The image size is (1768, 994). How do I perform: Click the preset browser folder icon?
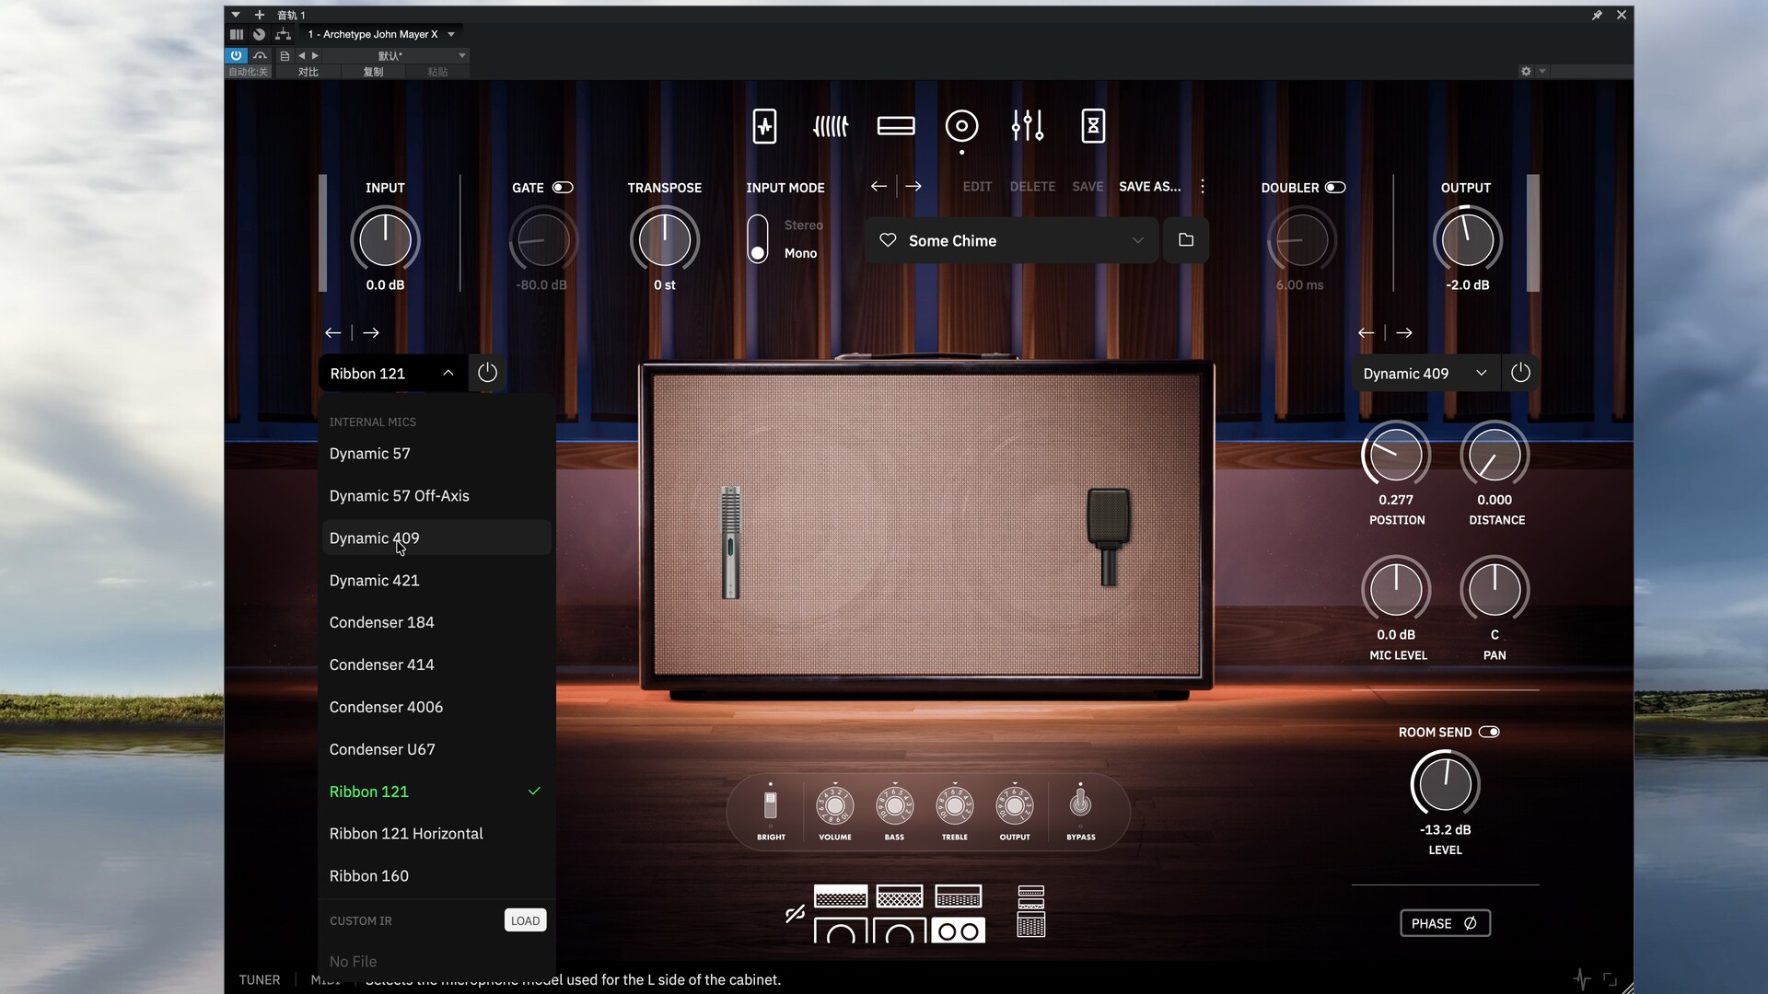pyautogui.click(x=1185, y=240)
